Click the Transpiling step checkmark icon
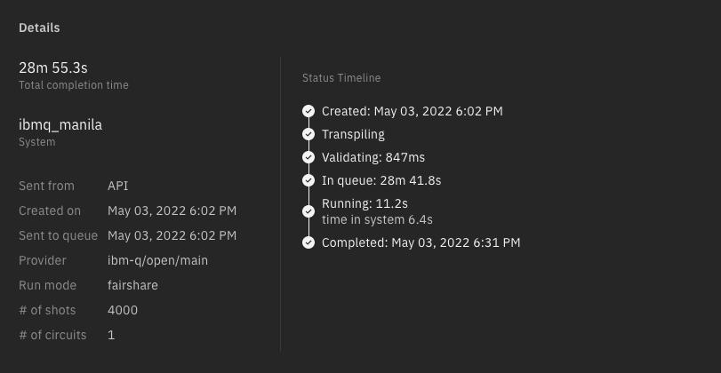Viewport: 721px width, 373px height. coord(308,134)
